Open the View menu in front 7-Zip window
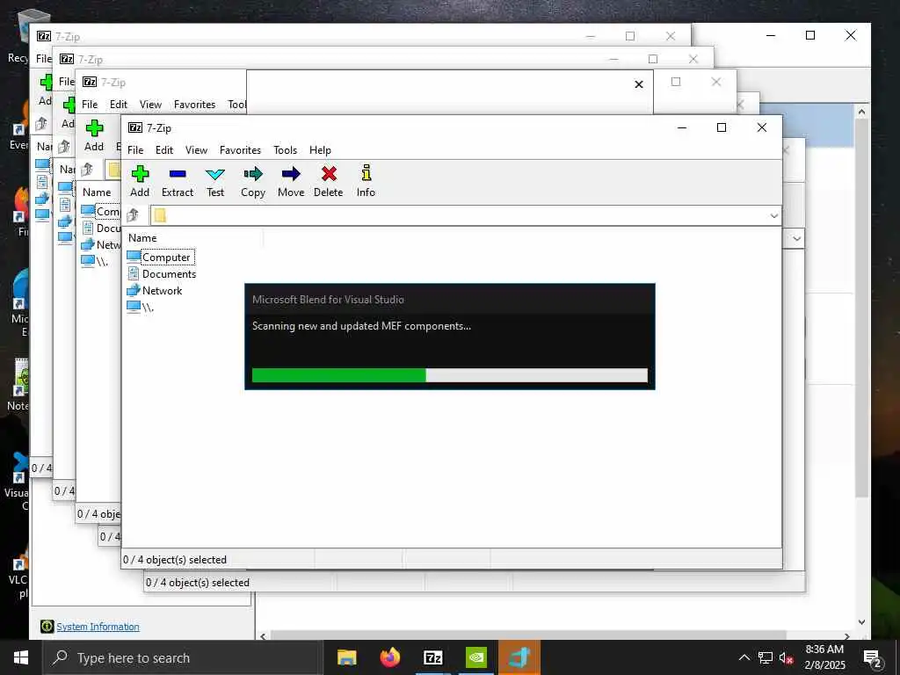The width and height of the screenshot is (900, 675). click(196, 149)
